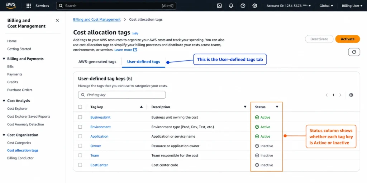
Task: Collapse the Cost Organization section
Action: [4, 135]
